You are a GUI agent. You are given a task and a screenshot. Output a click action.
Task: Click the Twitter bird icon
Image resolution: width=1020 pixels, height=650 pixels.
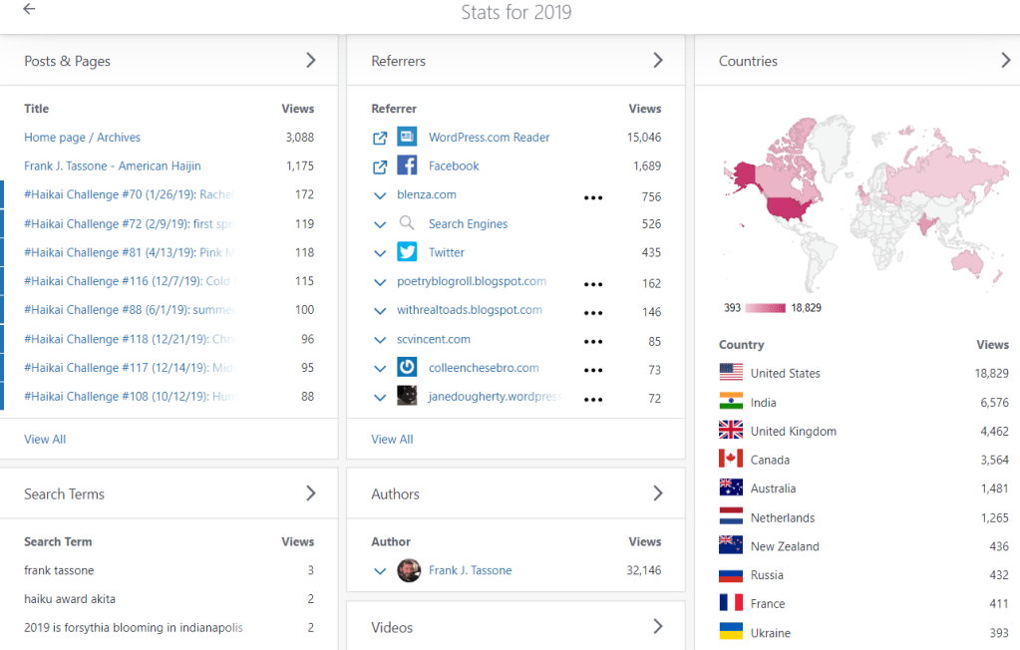(407, 252)
